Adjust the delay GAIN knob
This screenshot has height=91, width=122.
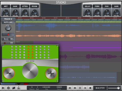click(x=116, y=12)
